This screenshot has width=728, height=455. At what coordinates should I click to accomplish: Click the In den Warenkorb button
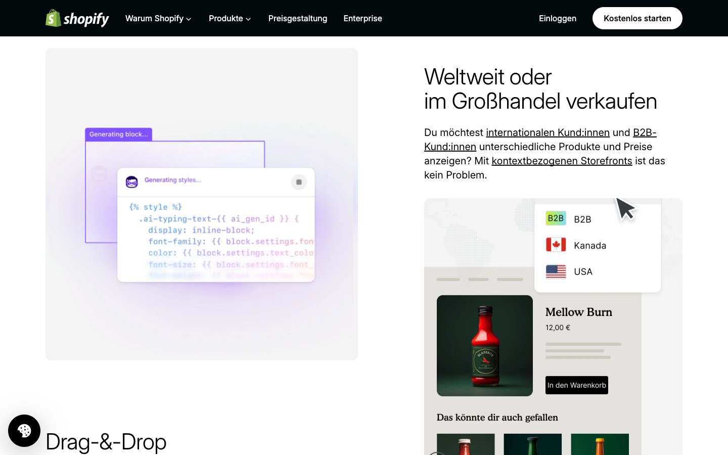coord(576,385)
